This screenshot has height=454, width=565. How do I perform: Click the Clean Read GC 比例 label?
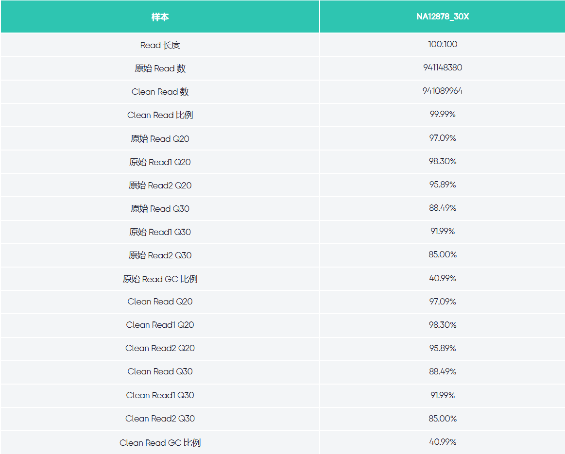(160, 442)
